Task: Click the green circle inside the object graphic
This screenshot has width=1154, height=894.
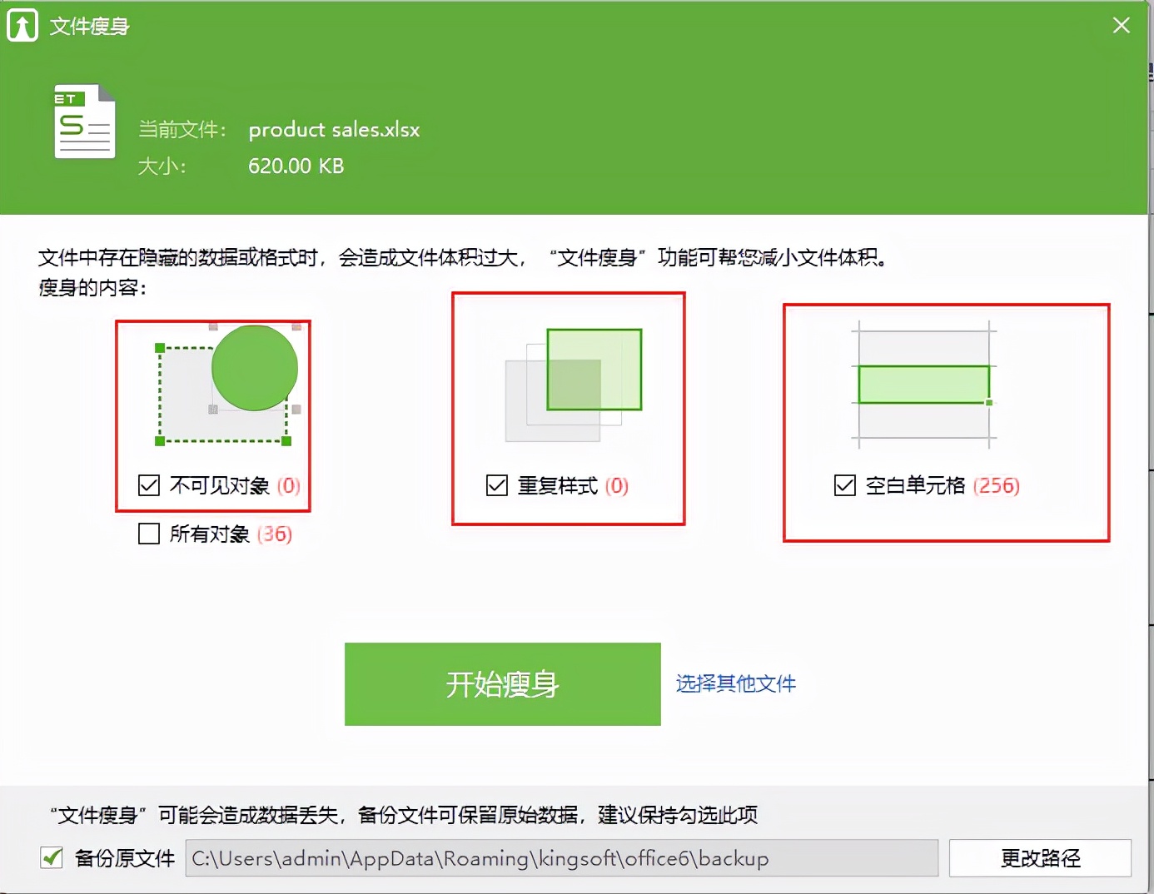Action: click(255, 369)
